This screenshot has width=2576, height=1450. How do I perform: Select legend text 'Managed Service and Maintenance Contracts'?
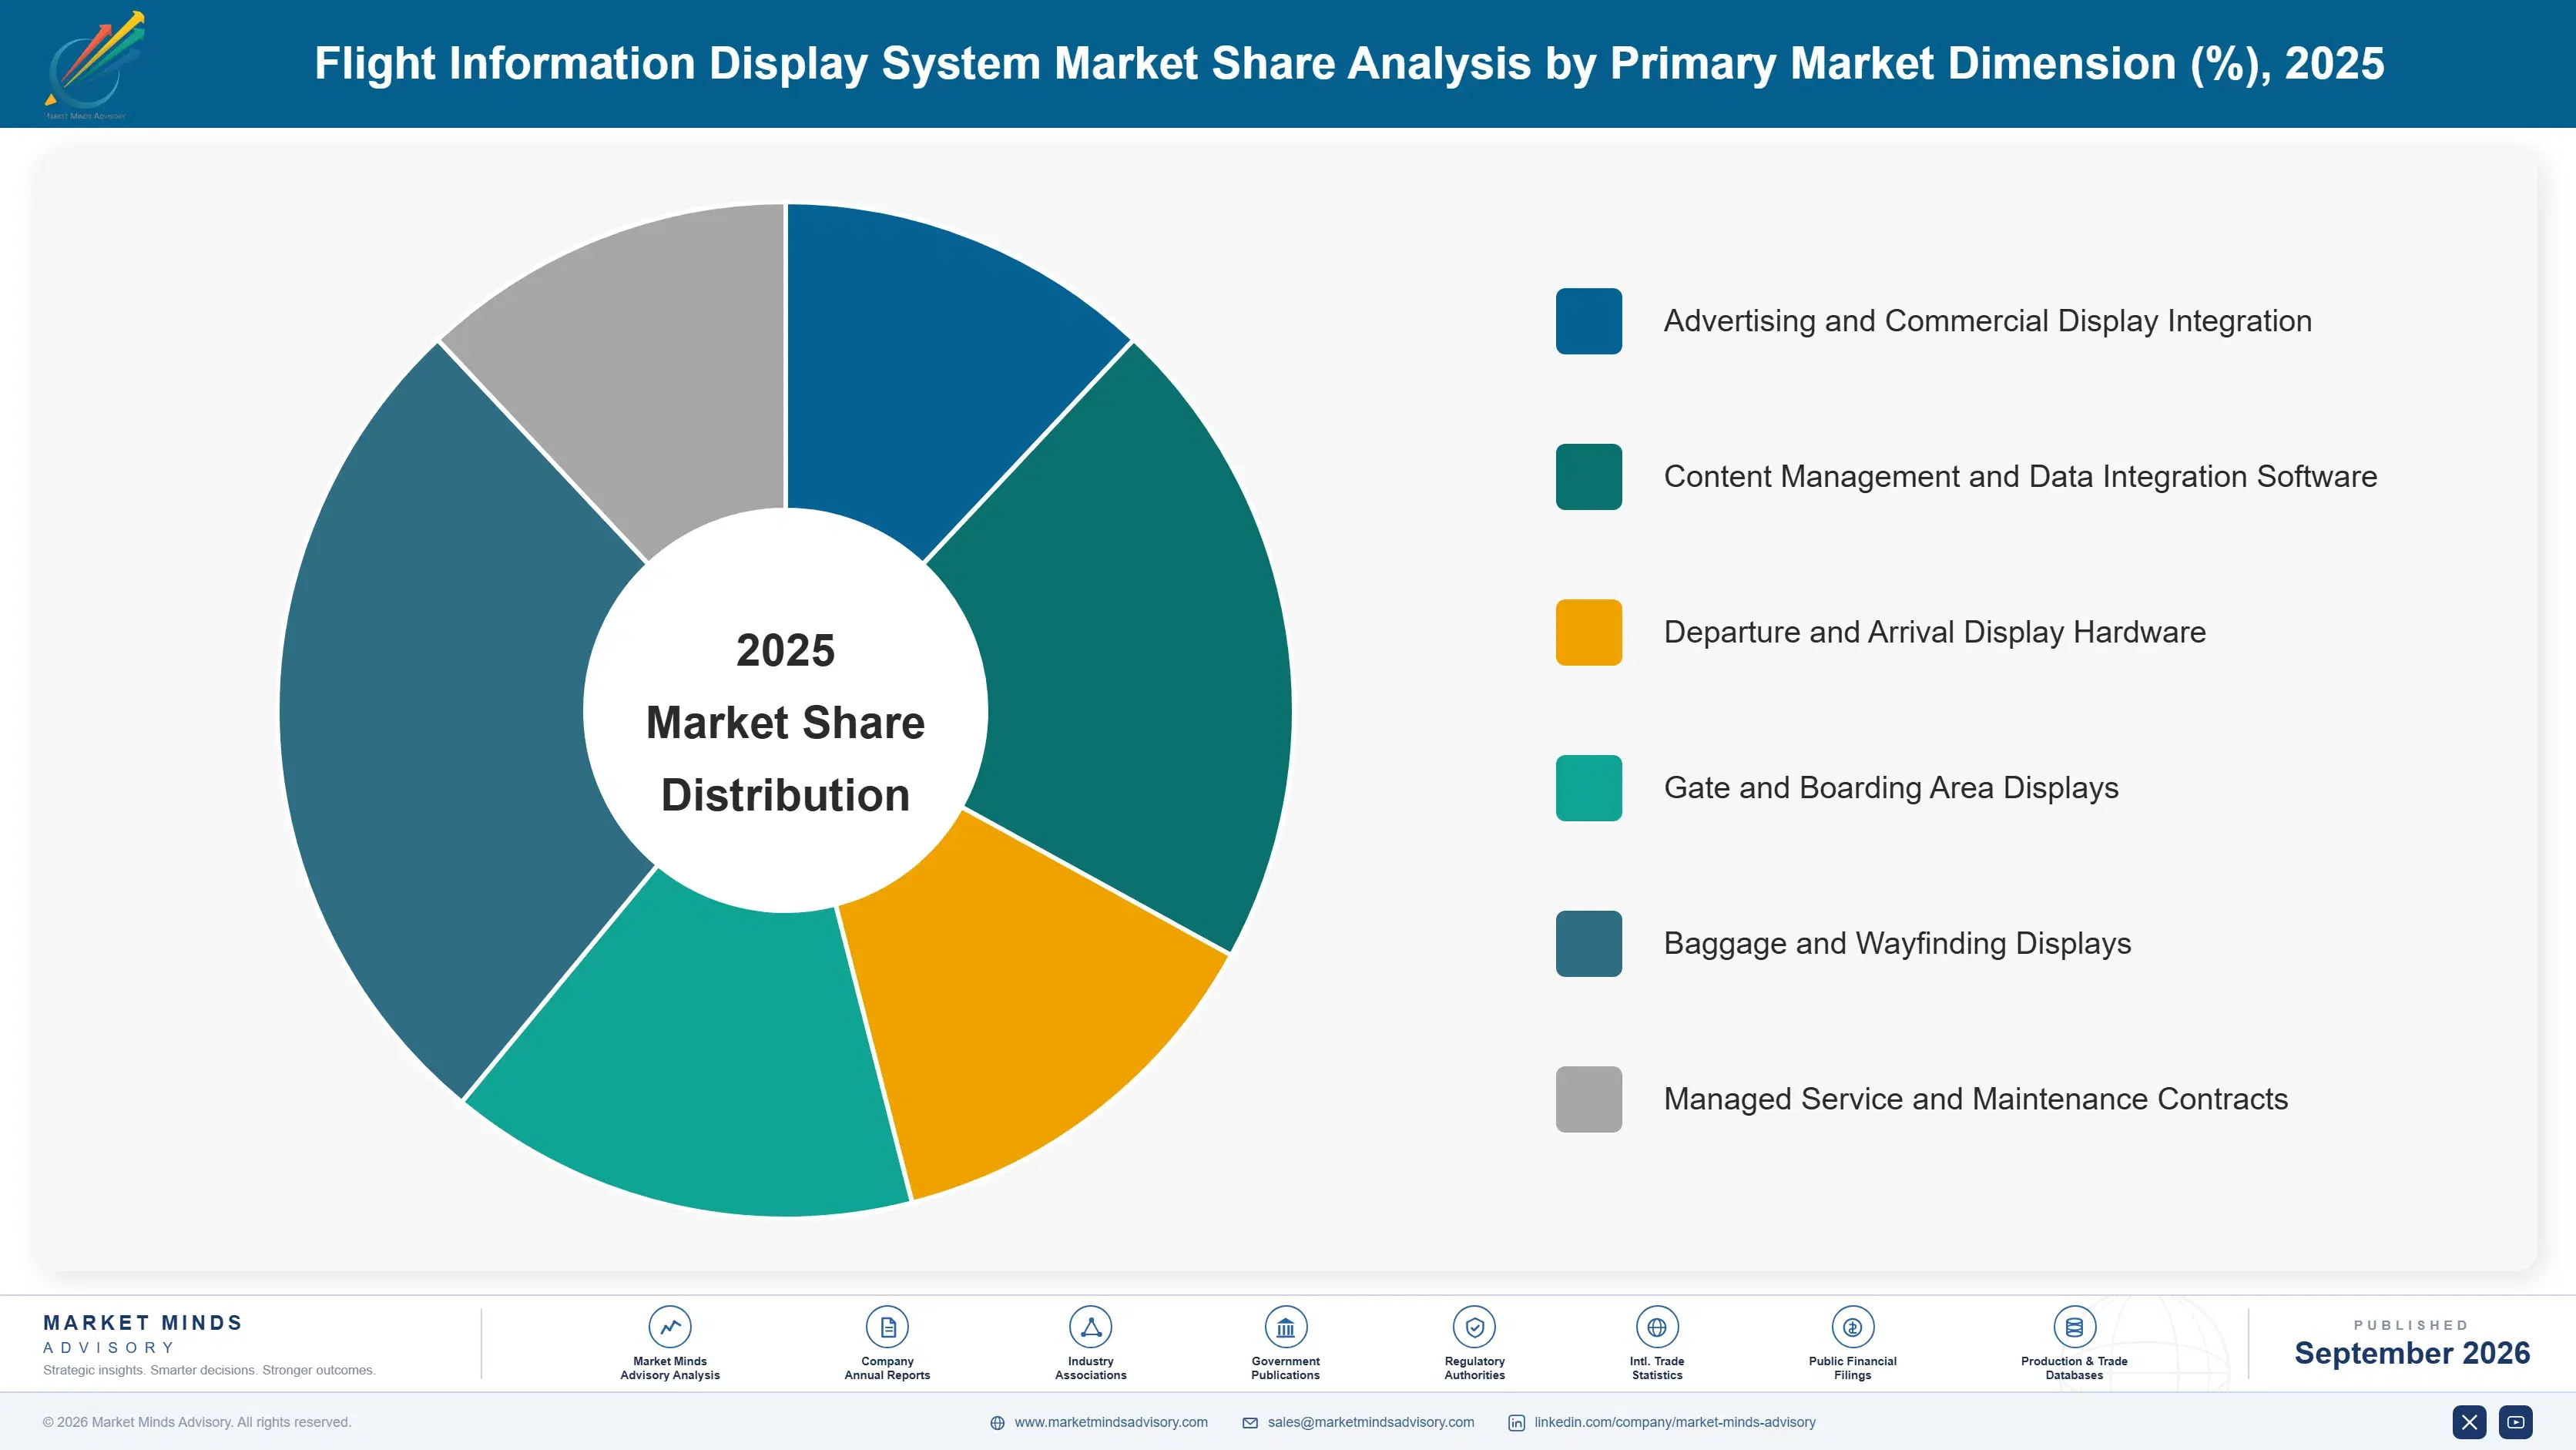[x=1976, y=1099]
